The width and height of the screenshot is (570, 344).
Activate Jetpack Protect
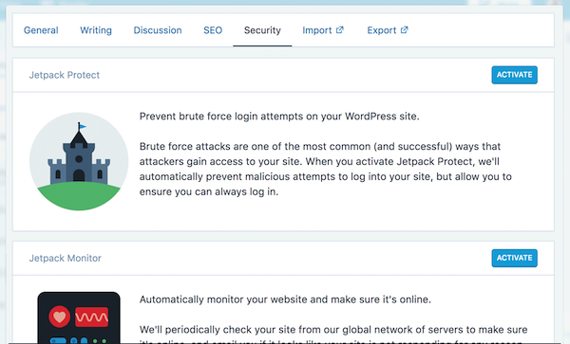[514, 75]
